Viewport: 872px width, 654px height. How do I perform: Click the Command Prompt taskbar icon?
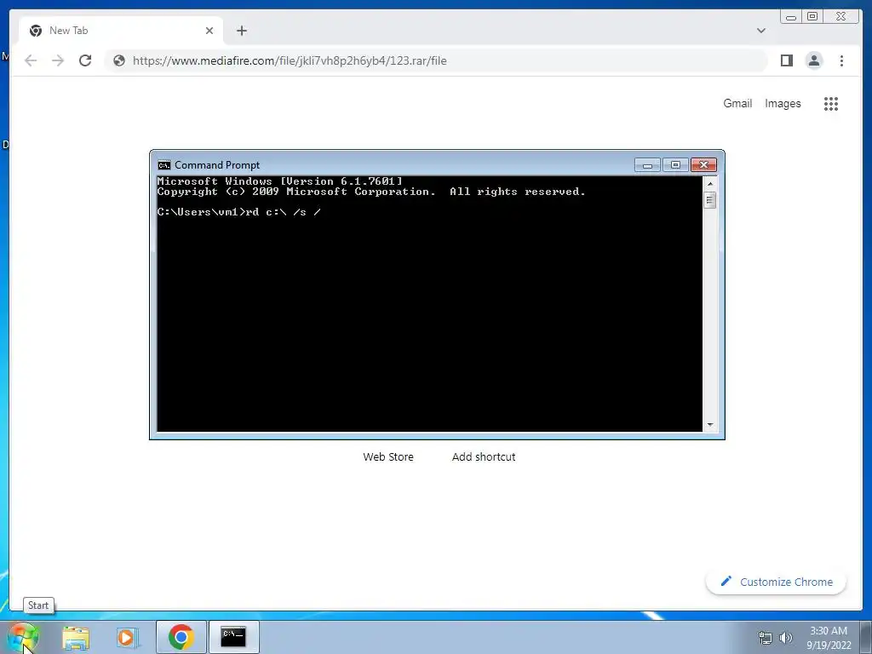point(233,637)
